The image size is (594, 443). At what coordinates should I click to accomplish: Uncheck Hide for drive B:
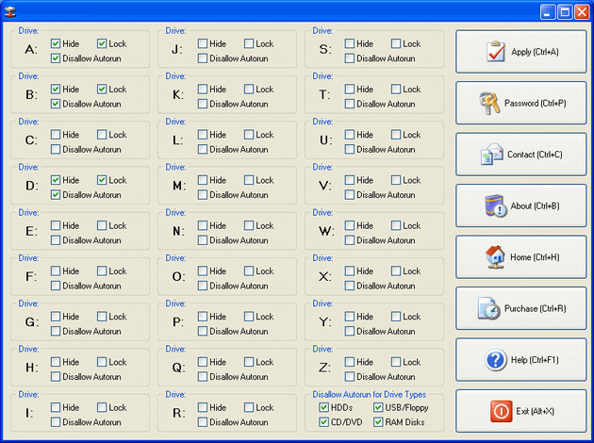(x=56, y=89)
